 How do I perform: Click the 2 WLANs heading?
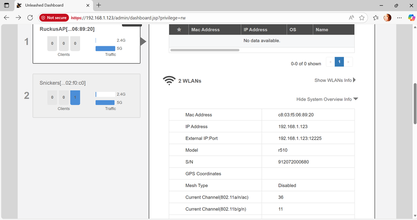[x=190, y=81]
